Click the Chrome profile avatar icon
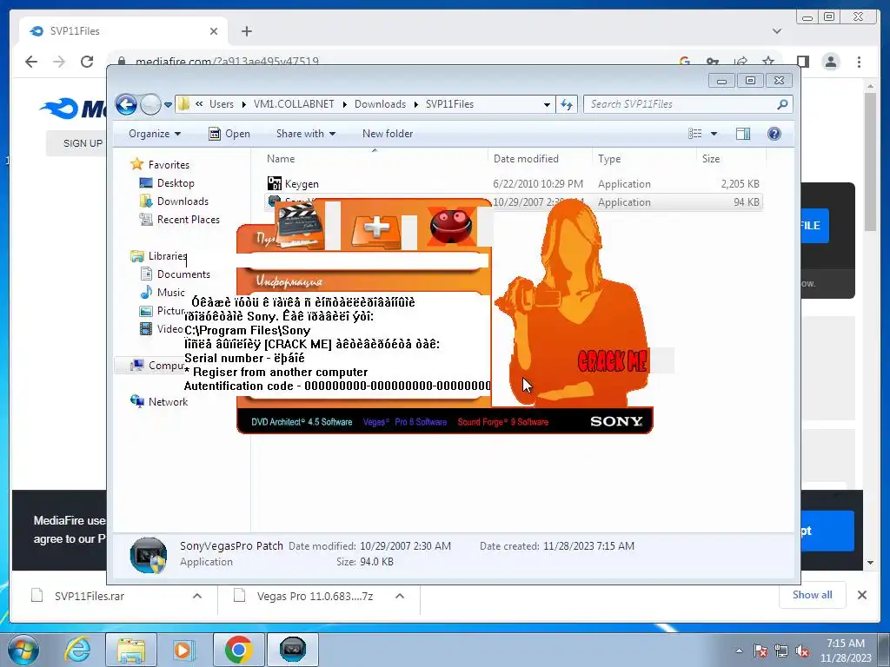This screenshot has width=890, height=667. coord(830,62)
